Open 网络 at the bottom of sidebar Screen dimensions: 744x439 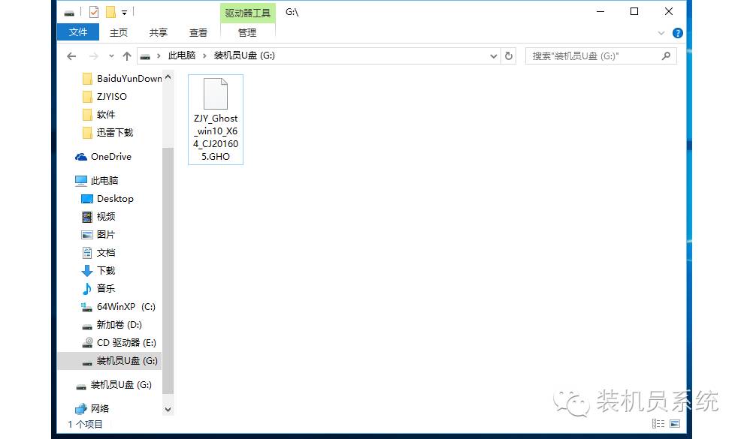[x=105, y=409]
